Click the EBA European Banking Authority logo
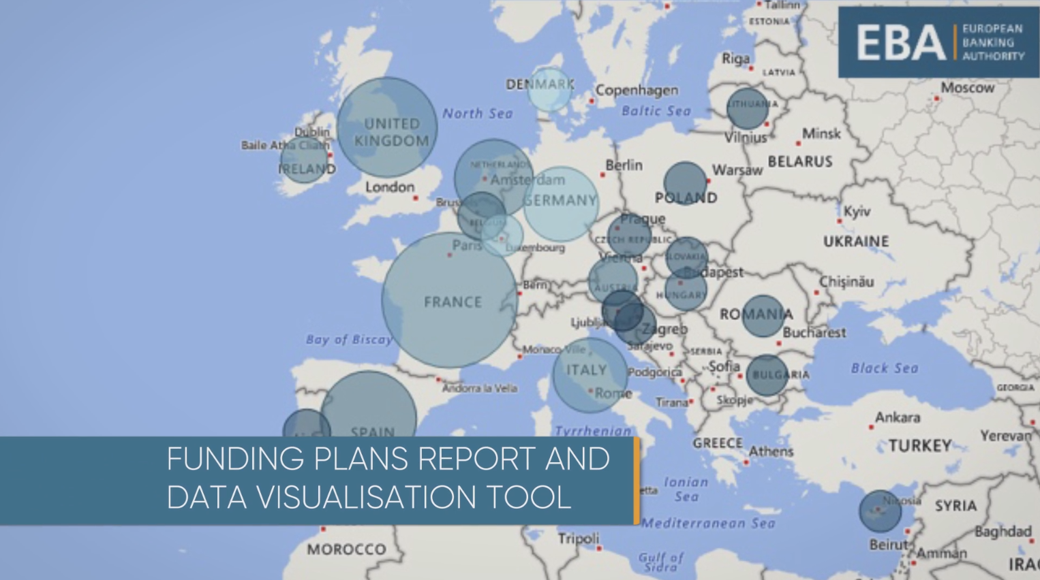The width and height of the screenshot is (1040, 580). pyautogui.click(x=938, y=42)
